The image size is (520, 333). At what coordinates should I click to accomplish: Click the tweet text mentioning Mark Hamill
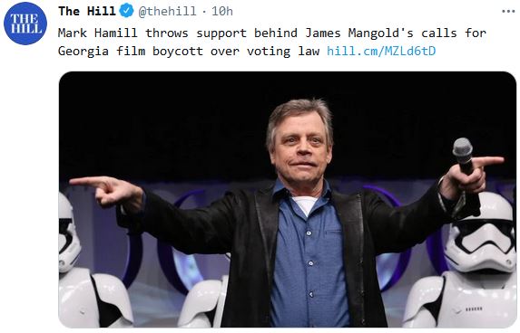(272, 42)
